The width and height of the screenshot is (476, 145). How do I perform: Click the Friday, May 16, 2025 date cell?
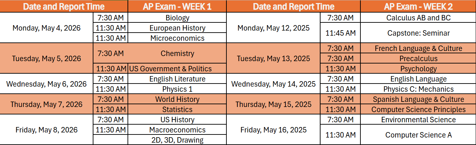pyautogui.click(x=273, y=130)
